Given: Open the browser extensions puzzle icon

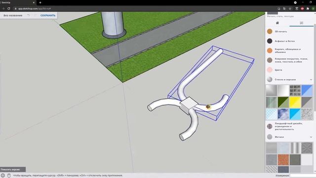Looking at the screenshot, I should click(x=308, y=9).
